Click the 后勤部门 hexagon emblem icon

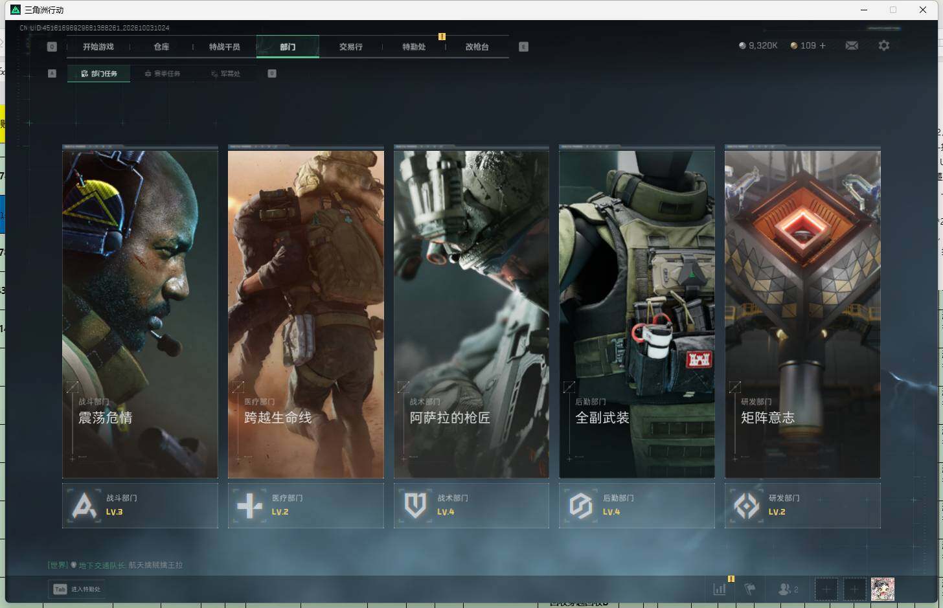click(581, 505)
